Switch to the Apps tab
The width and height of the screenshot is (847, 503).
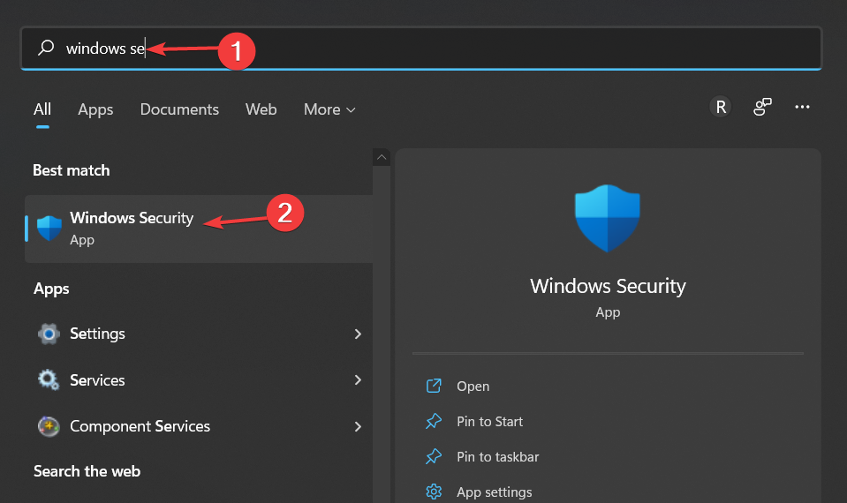point(95,109)
